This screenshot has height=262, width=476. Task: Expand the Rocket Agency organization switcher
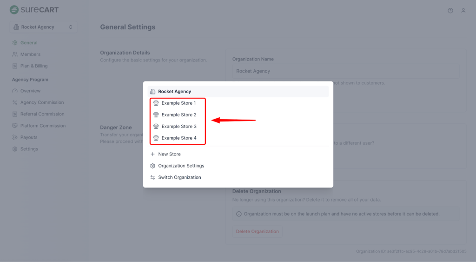tap(43, 27)
